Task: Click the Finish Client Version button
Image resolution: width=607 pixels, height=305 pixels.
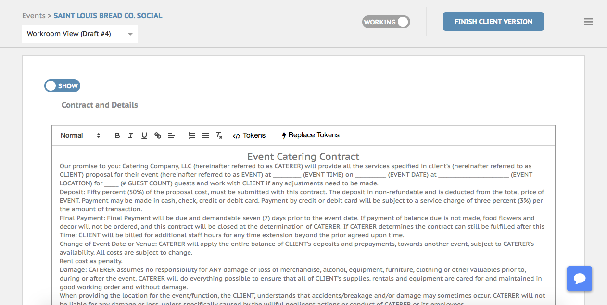Action: (x=493, y=22)
